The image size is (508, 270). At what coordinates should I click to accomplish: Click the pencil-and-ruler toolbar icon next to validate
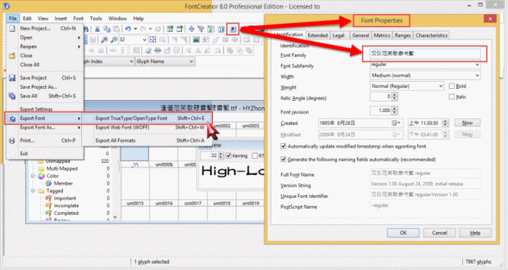click(x=201, y=29)
